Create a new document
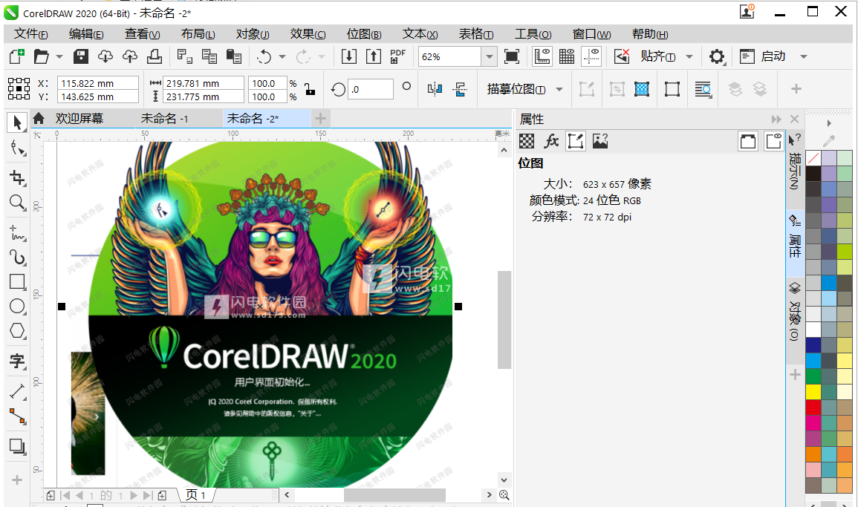 [17, 56]
